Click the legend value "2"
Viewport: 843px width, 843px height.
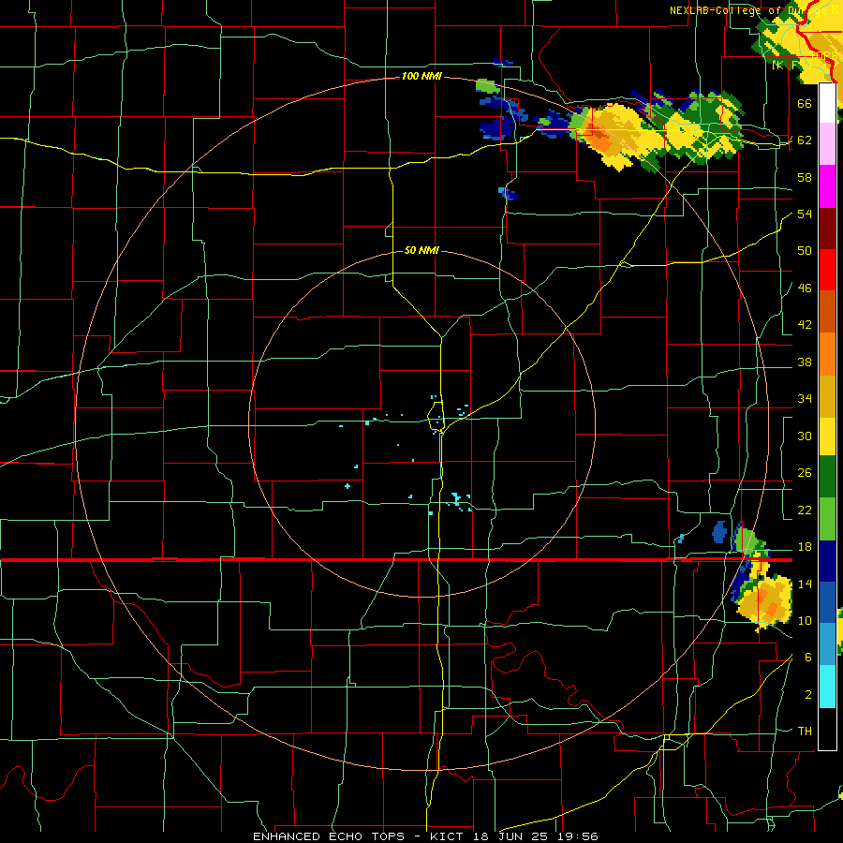(808, 695)
